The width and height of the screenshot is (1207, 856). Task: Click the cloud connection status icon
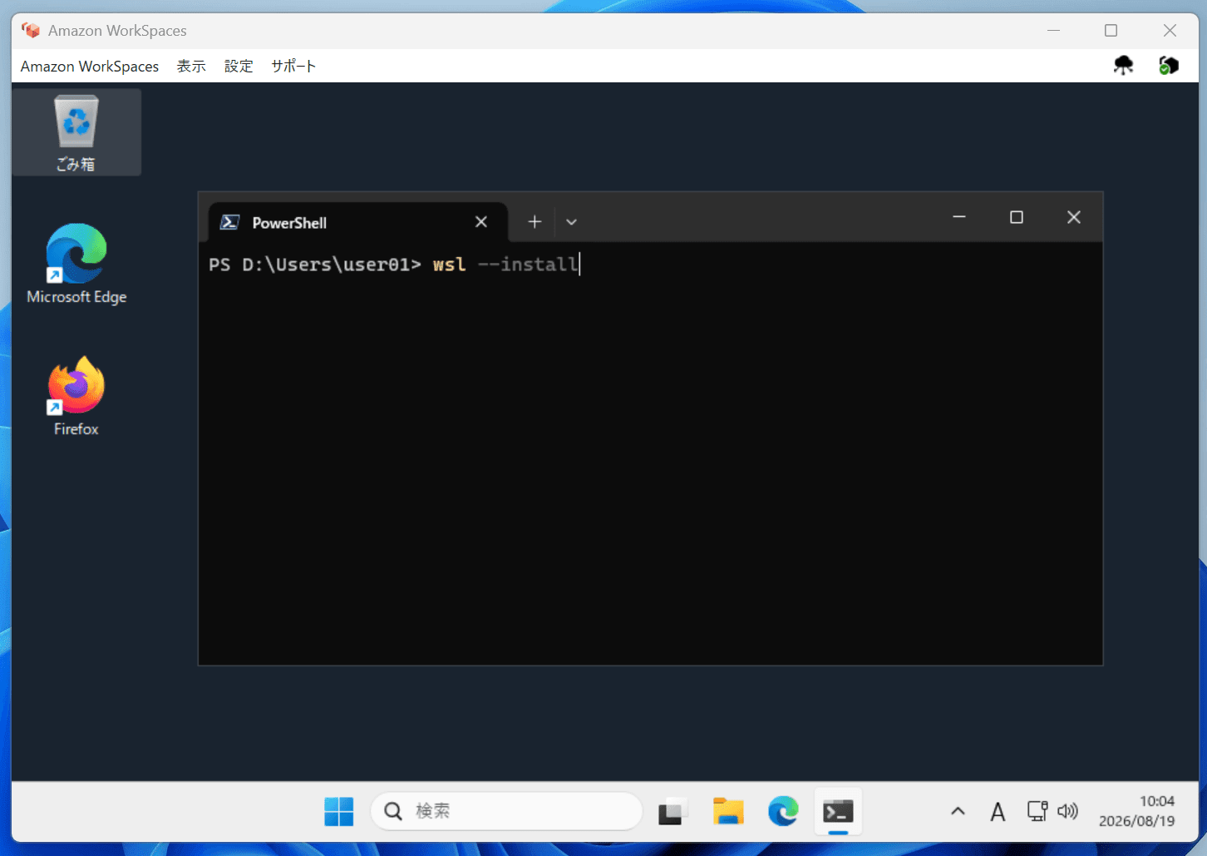pos(1124,65)
